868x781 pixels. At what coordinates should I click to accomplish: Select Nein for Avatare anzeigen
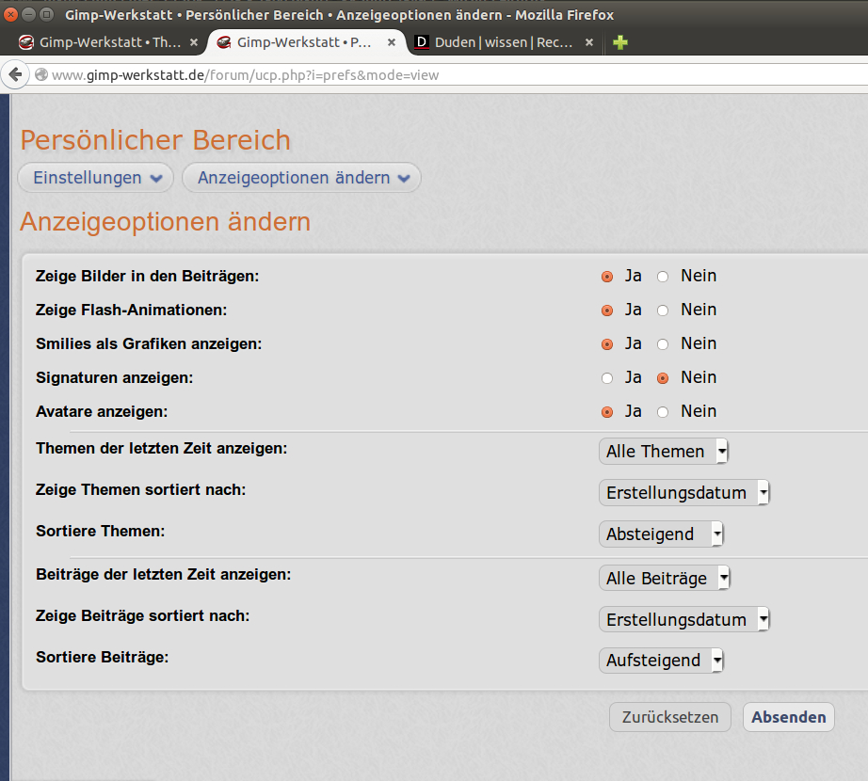pos(663,412)
